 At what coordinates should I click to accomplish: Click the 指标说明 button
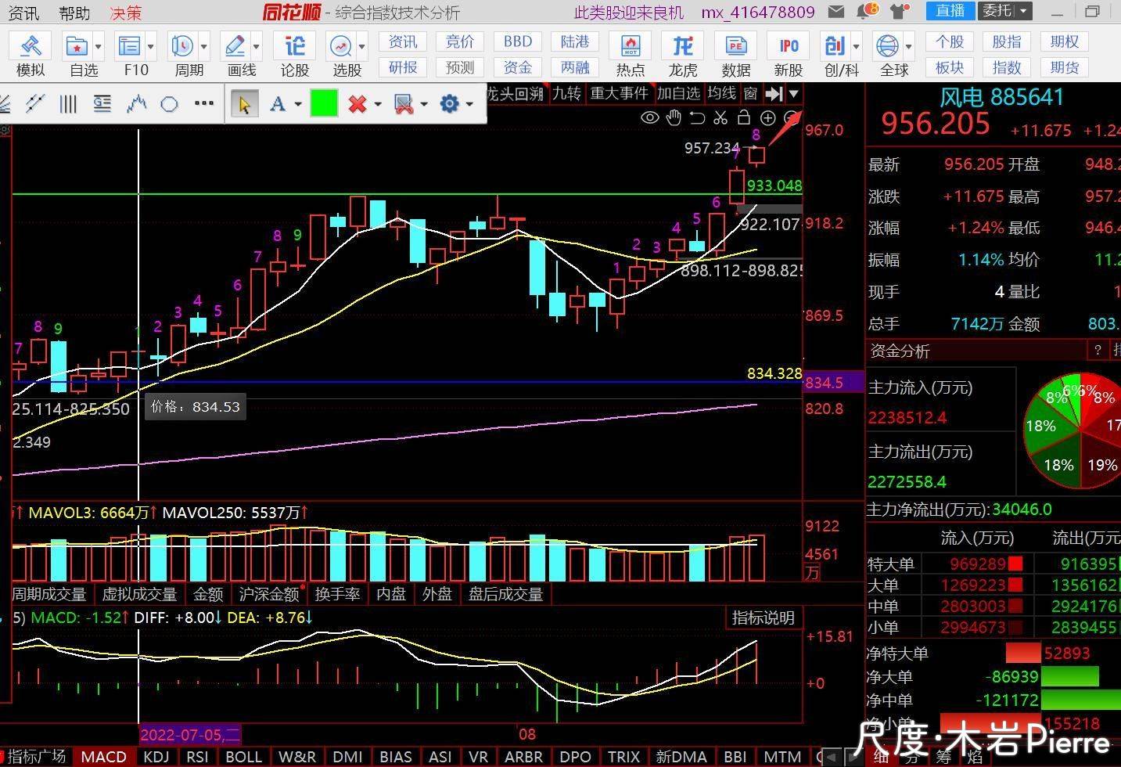click(763, 618)
